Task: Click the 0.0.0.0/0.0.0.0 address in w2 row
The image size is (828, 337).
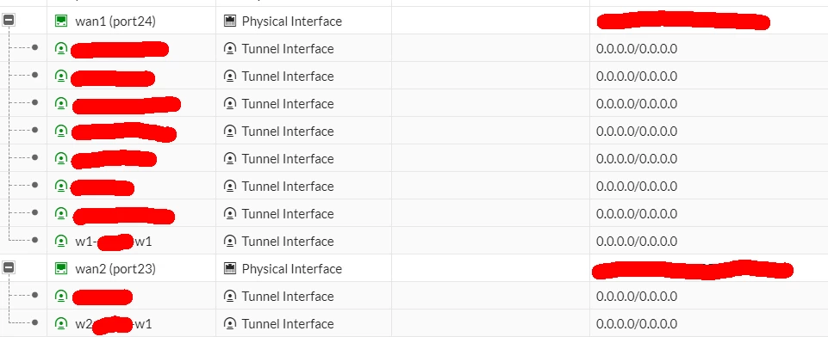Action: tap(637, 323)
